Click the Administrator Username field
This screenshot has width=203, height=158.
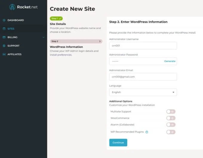[143, 46]
